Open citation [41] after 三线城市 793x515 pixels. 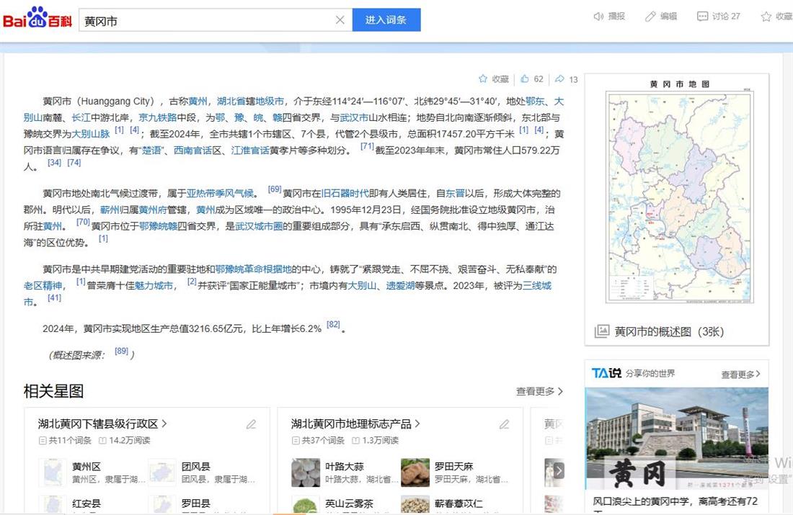[x=54, y=297]
